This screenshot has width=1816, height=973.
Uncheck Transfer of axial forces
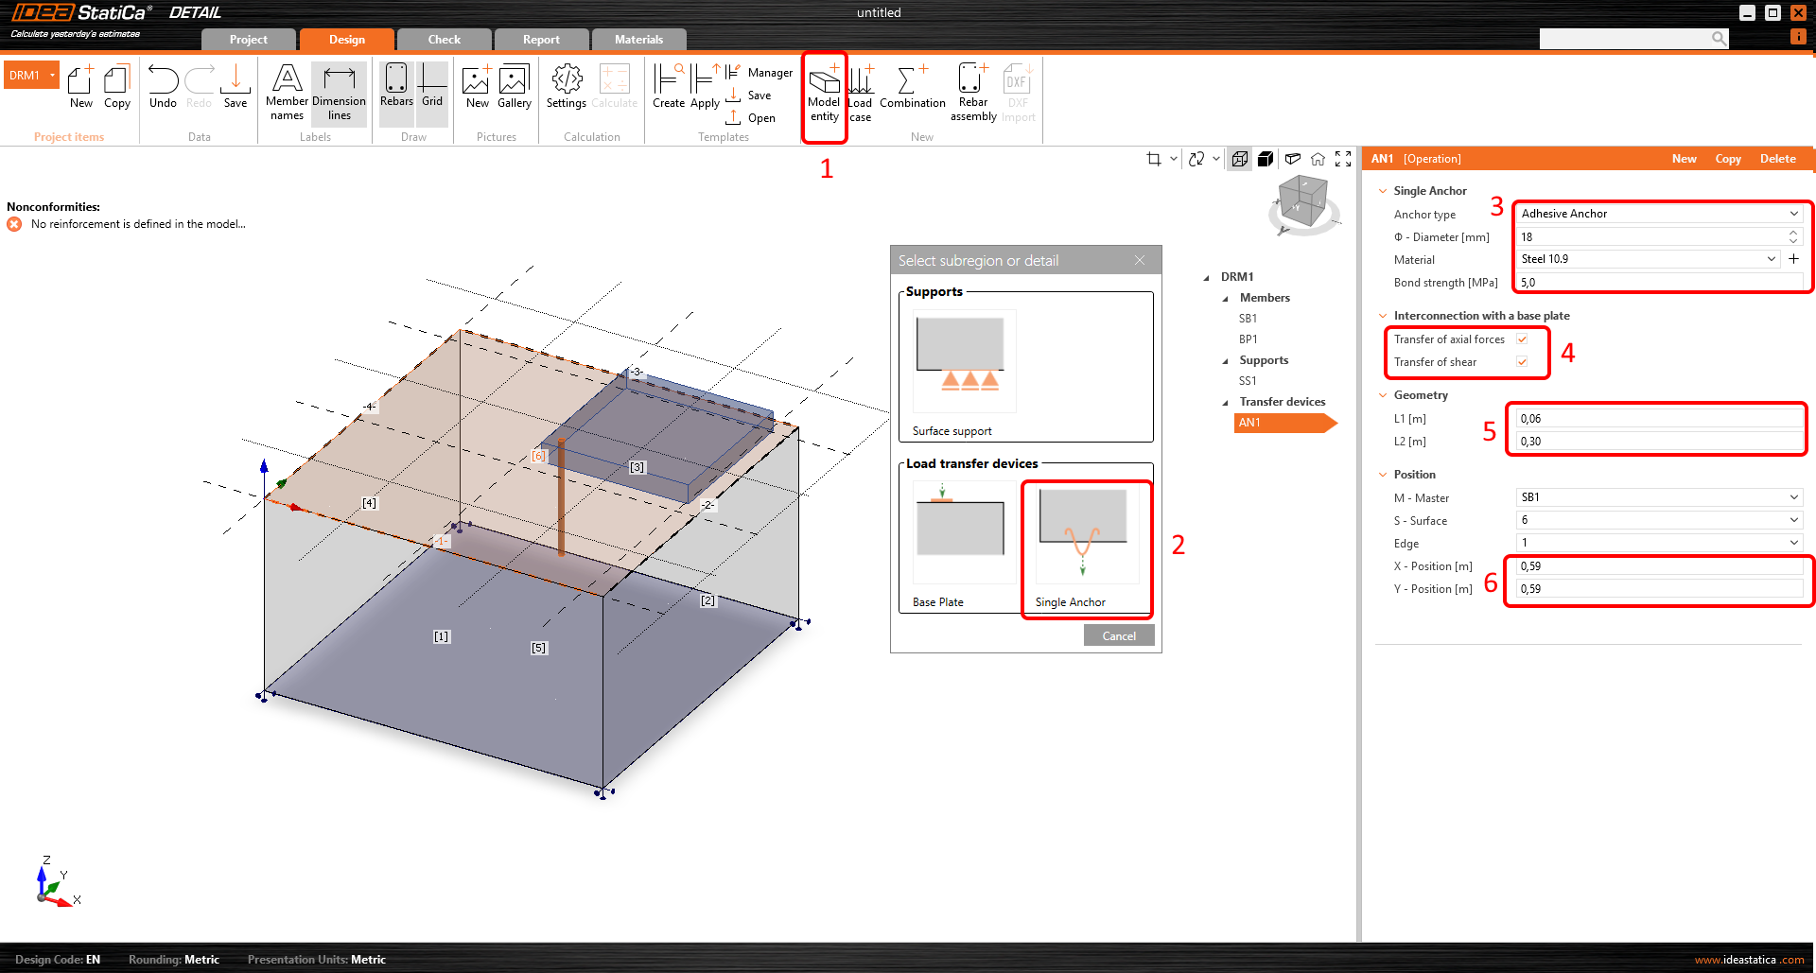pyautogui.click(x=1522, y=339)
